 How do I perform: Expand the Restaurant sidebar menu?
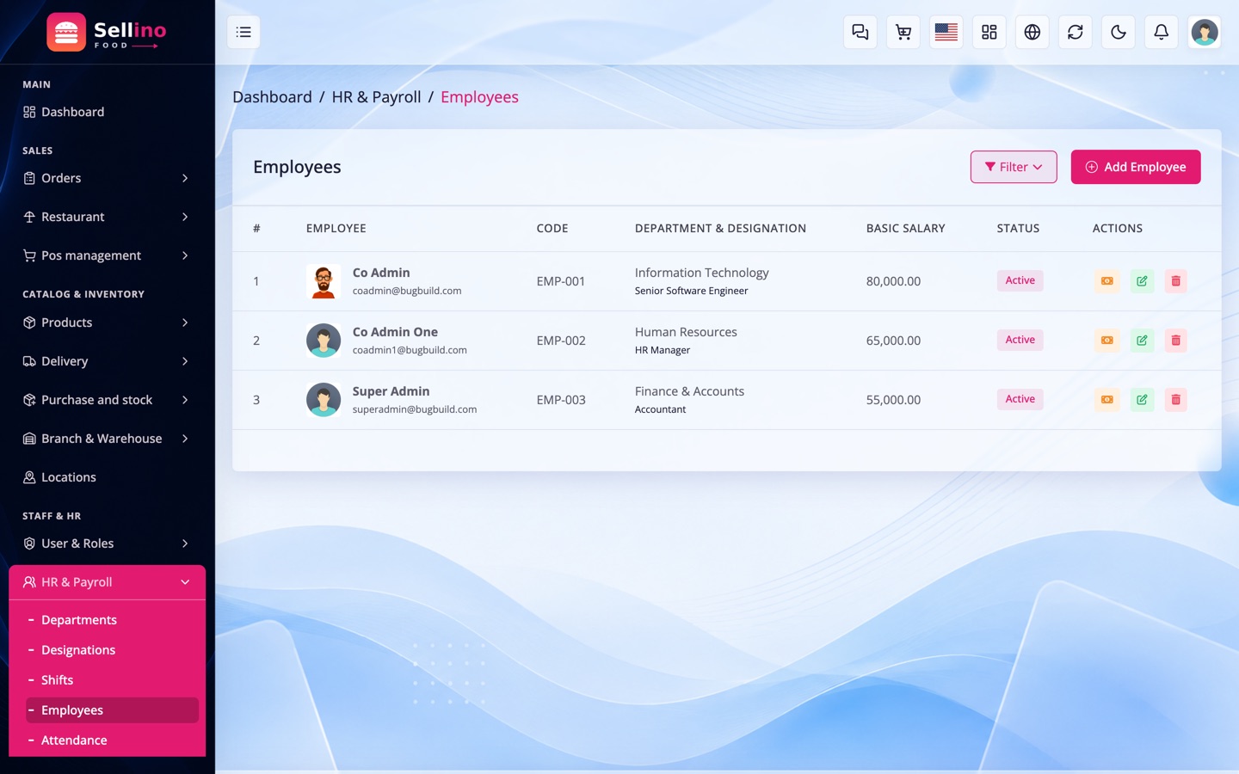[x=107, y=217]
